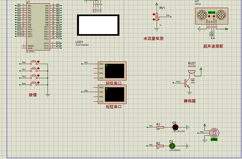The image size is (242, 159).
Task: Click SRF04 right red distance adjust button
Action: point(214,16)
